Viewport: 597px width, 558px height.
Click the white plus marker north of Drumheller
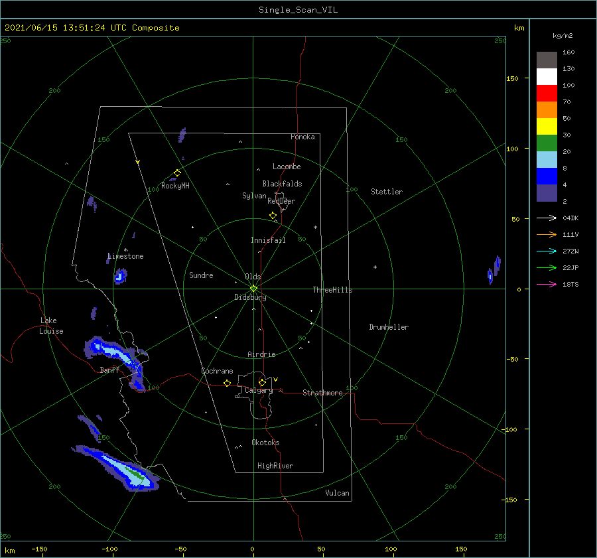[x=375, y=267]
